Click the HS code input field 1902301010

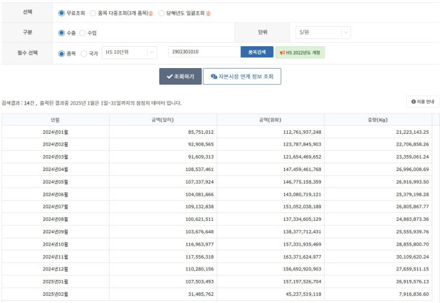click(x=204, y=52)
